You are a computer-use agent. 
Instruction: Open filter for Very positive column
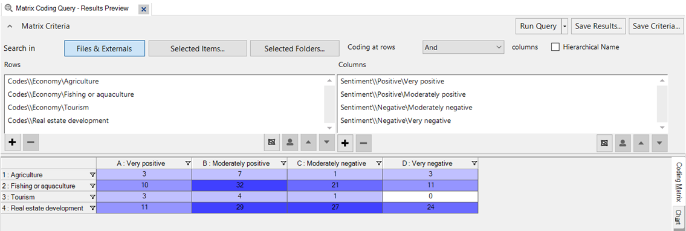[188, 163]
